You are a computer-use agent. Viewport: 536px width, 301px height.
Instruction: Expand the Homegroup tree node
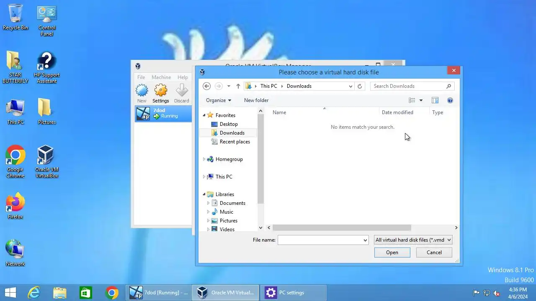click(x=204, y=159)
